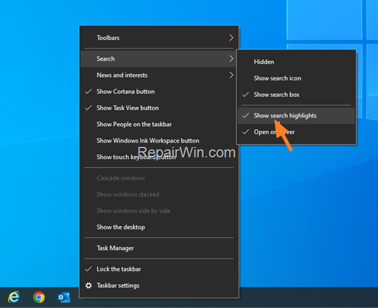The width and height of the screenshot is (378, 308).
Task: Open Task Manager from the menu
Action: click(159, 248)
